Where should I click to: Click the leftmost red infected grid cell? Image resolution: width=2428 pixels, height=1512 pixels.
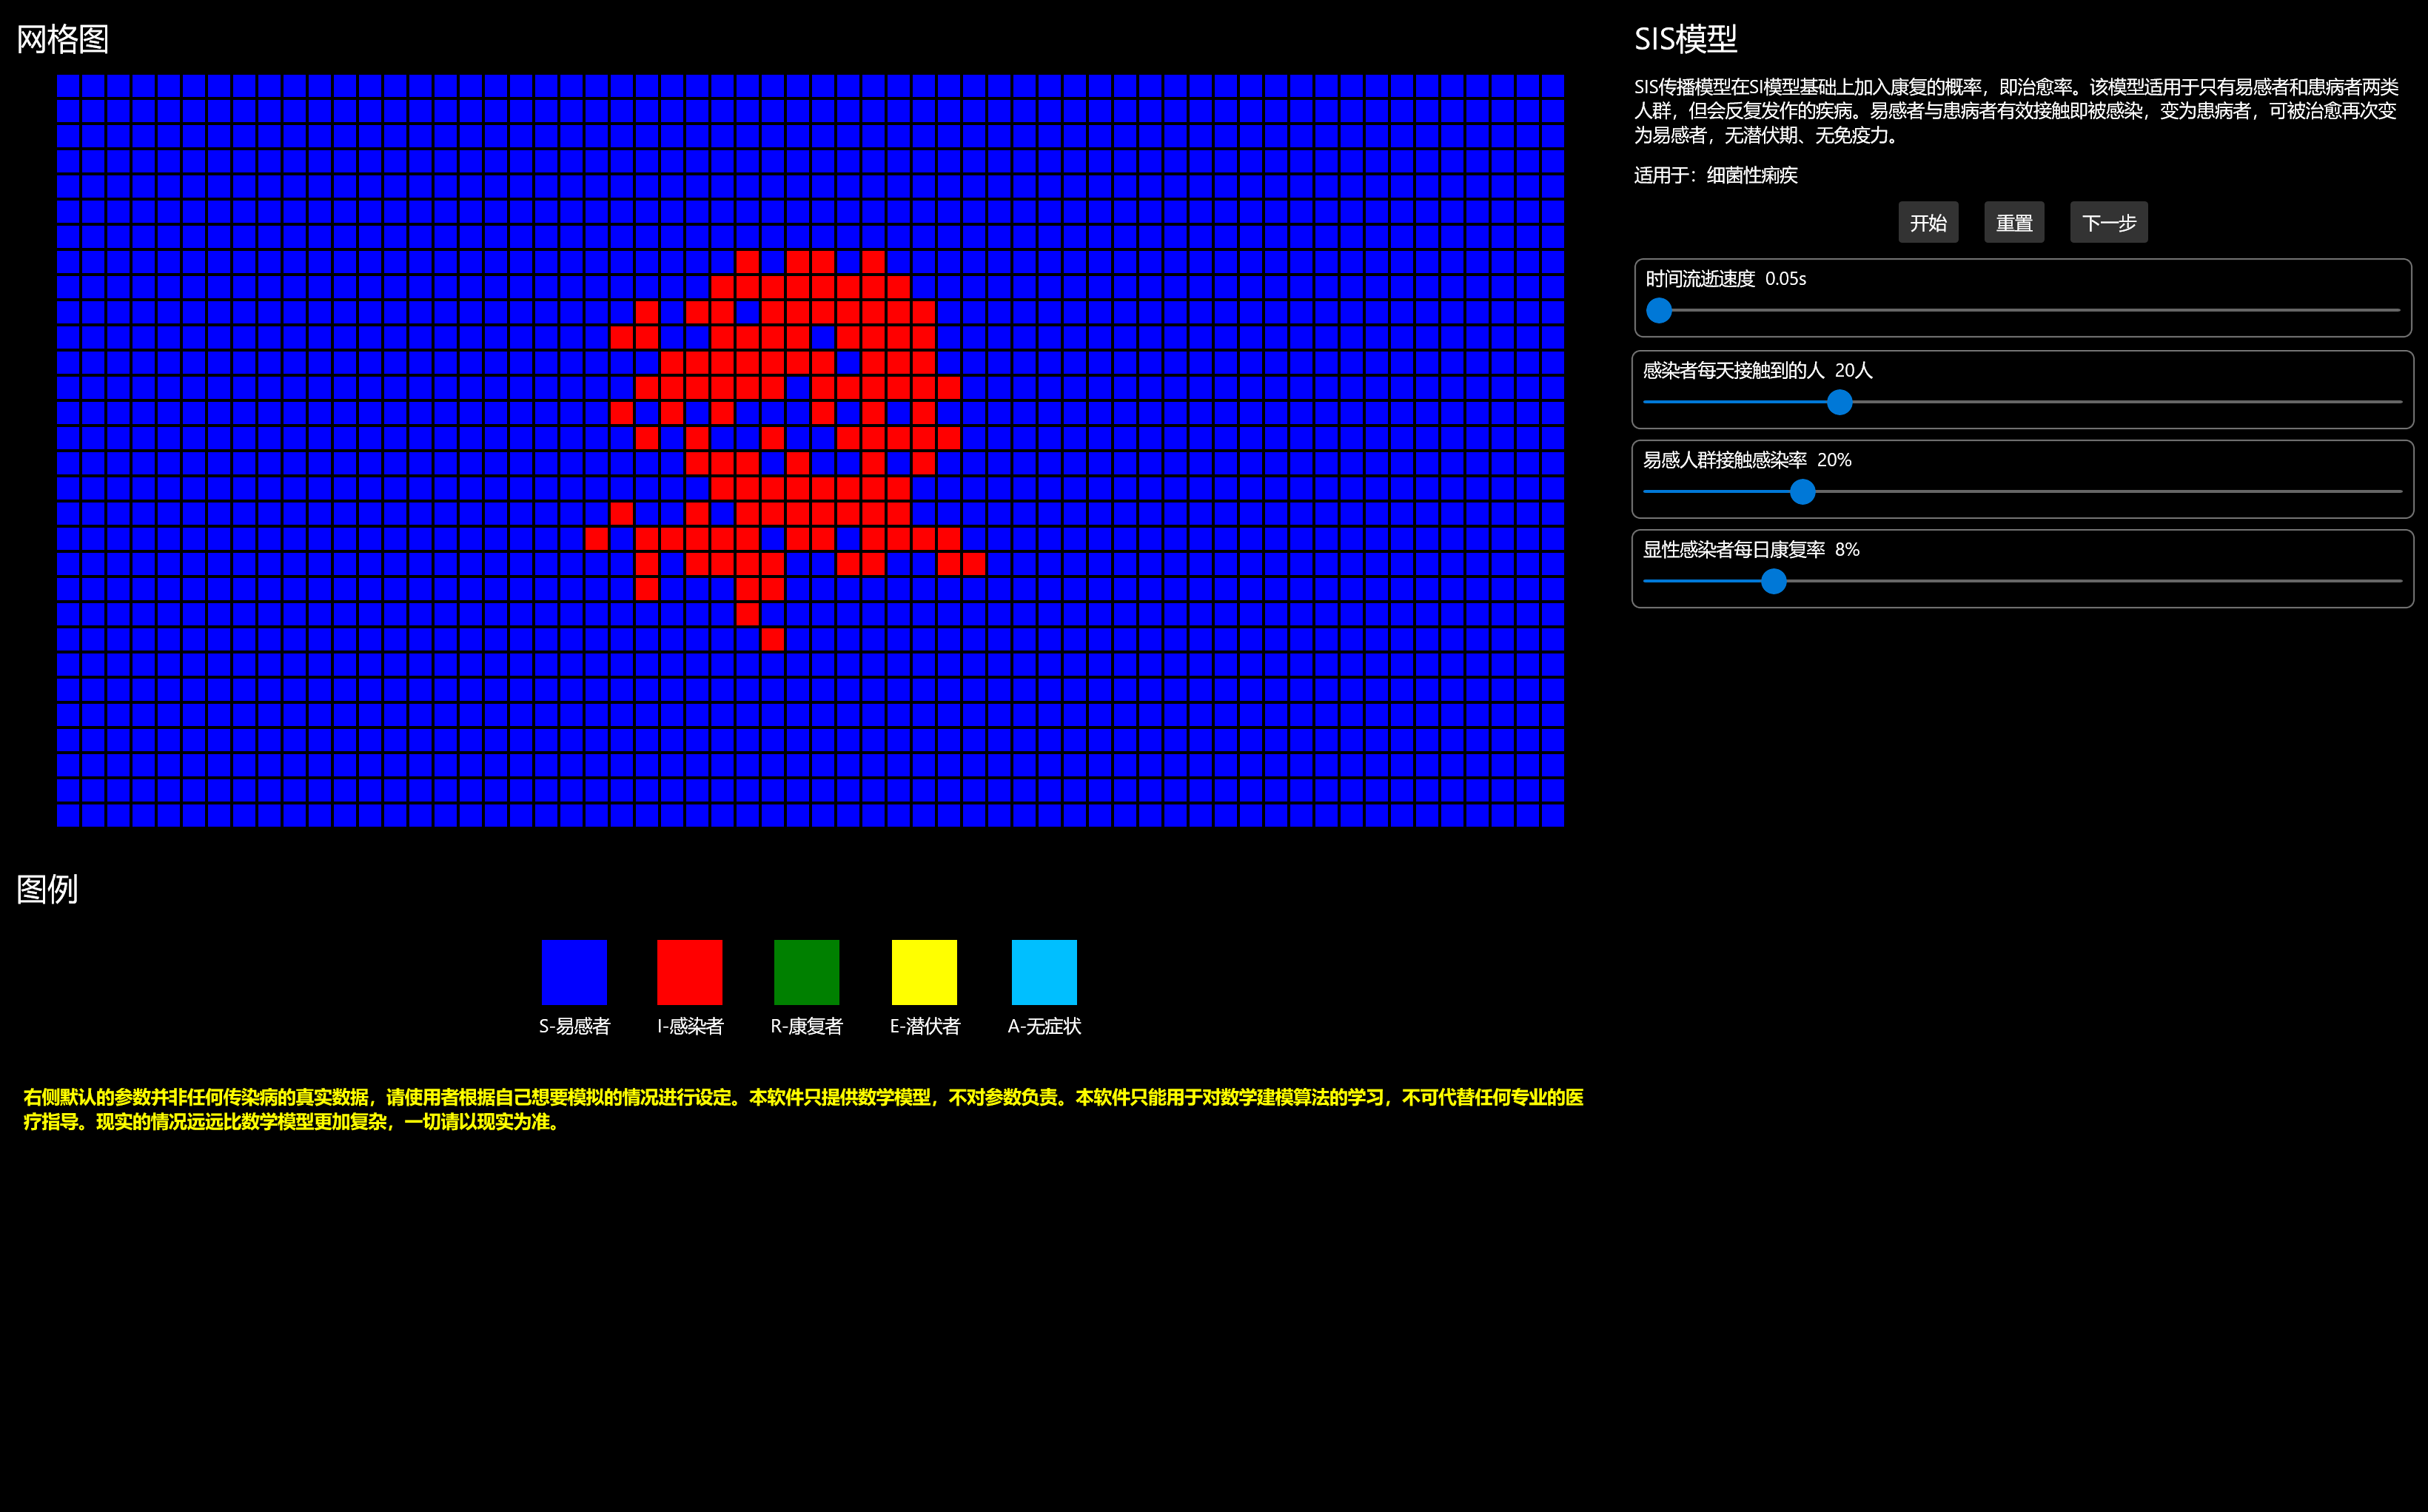click(596, 539)
